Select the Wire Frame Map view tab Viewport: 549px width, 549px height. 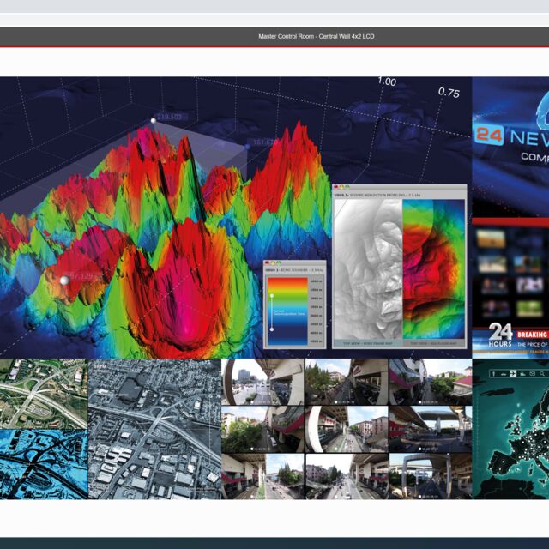click(x=366, y=342)
